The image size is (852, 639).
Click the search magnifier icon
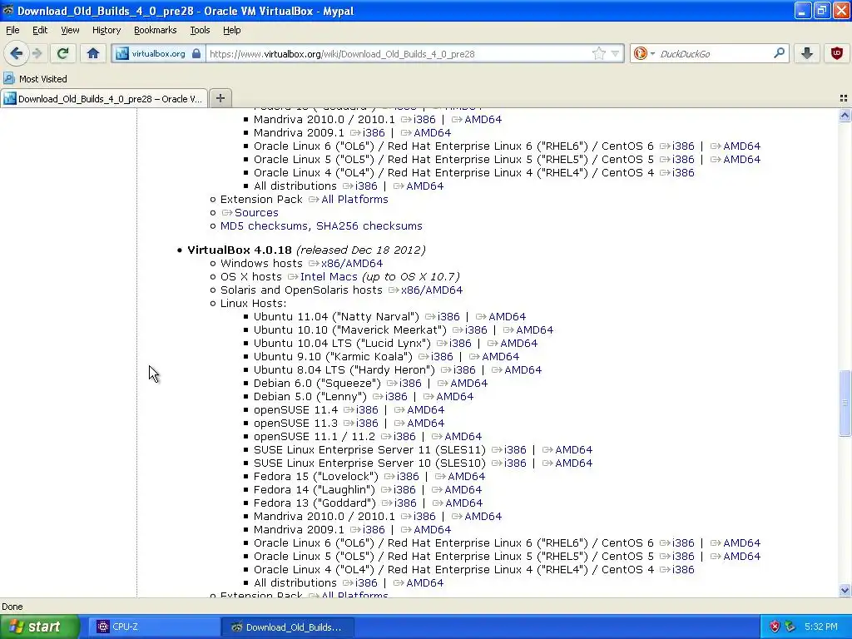click(779, 53)
